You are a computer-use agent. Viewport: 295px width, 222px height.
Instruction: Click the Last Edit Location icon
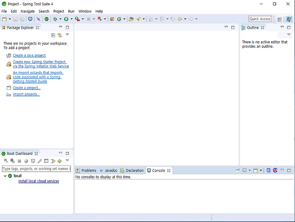(x=173, y=19)
